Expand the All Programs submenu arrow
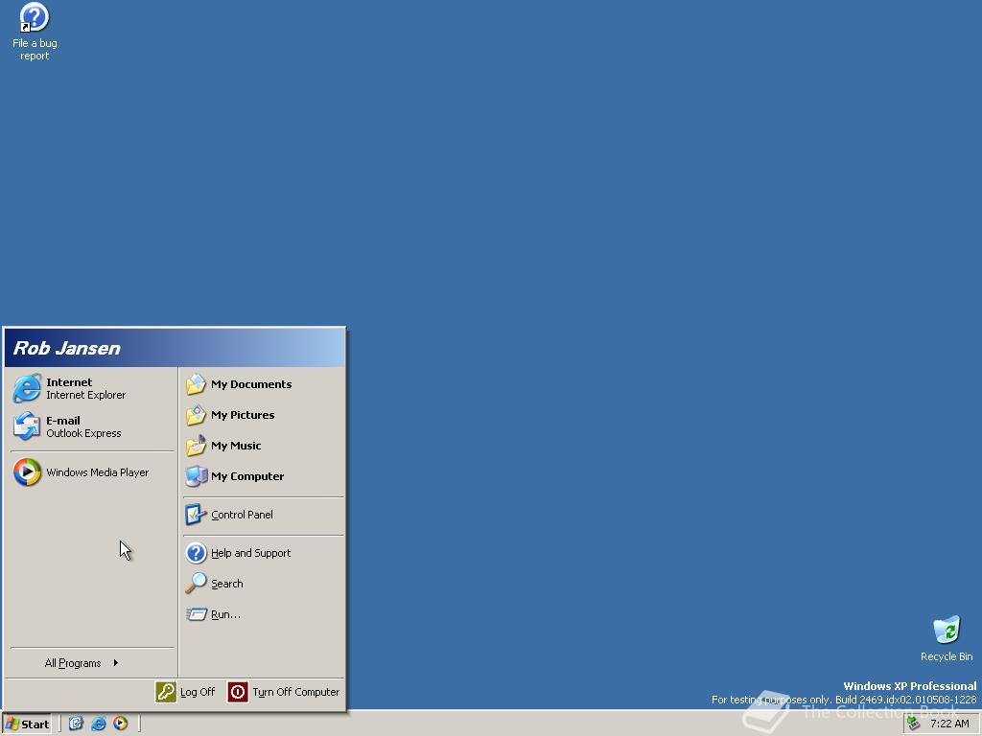 (116, 663)
